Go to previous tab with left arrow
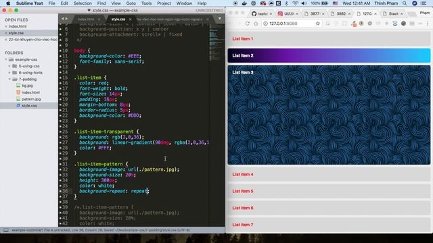Viewport: 433px width, 243px height. 62,19
